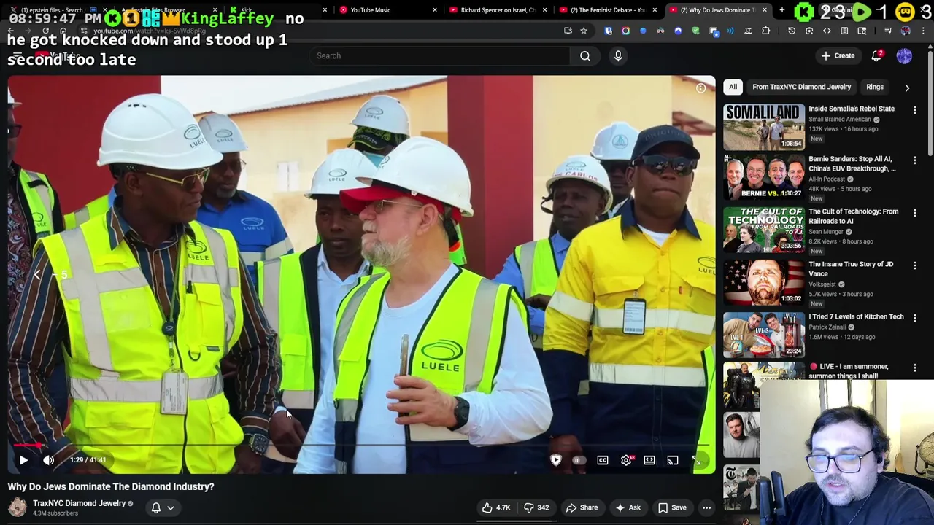The image size is (934, 525).
Task: Open the video info card icon
Action: click(700, 88)
